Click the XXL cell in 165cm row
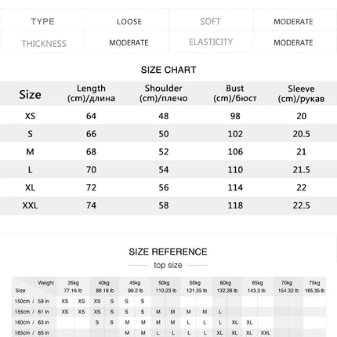337x337 pixels. pos(265,333)
